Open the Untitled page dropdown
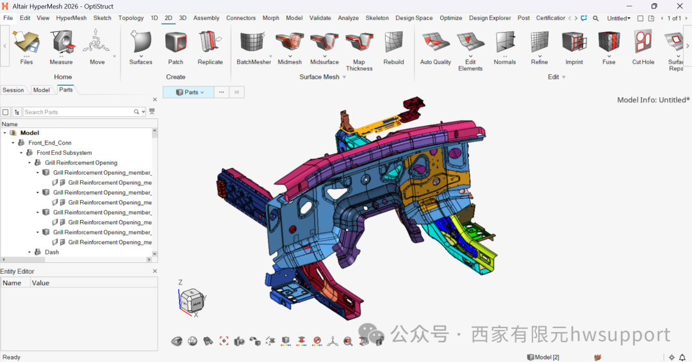The image size is (692, 362). click(619, 18)
